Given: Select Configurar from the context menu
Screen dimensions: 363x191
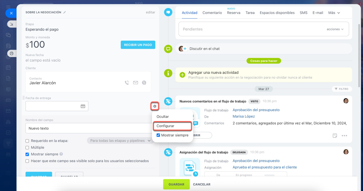Looking at the screenshot, I should click(x=172, y=126).
